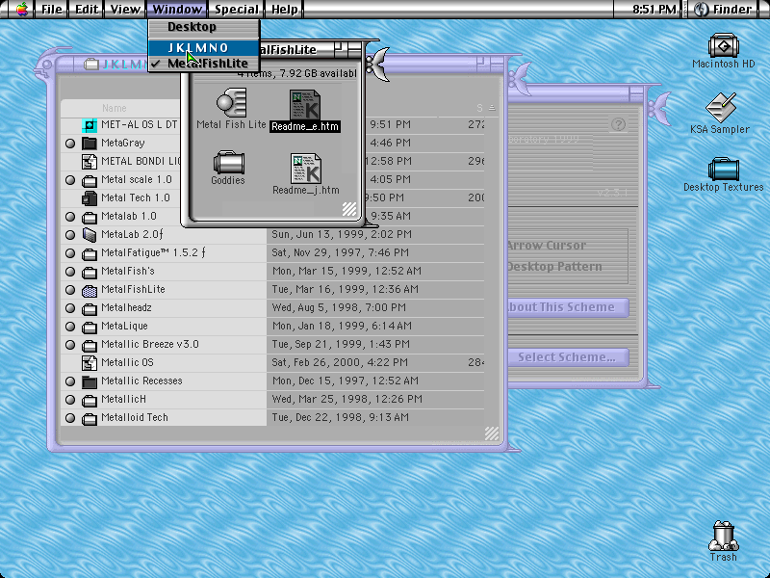The height and width of the screenshot is (578, 770).
Task: Select the Readme_j.htm file icon
Action: 306,169
